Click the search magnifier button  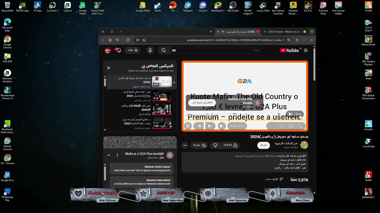point(164,50)
